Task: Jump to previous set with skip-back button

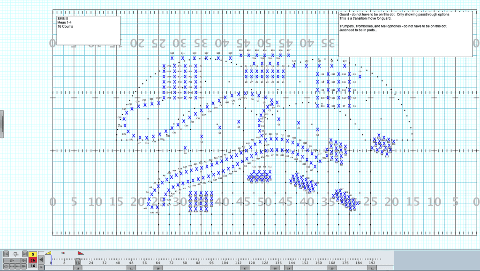Action: click(6, 254)
